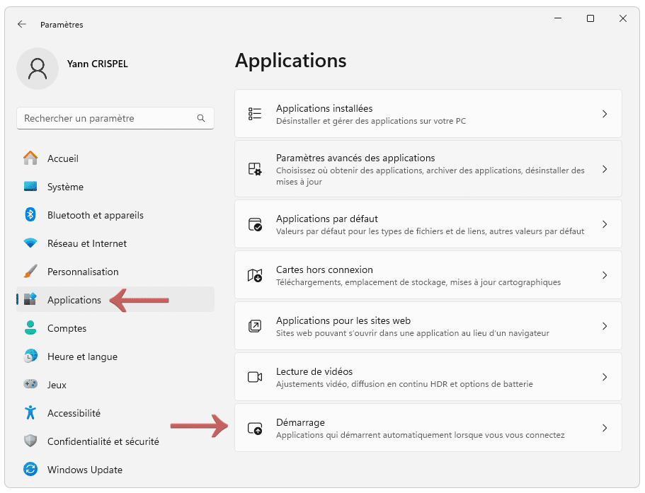Image resolution: width=645 pixels, height=493 pixels.
Task: Open Confidentialité et sécurité settings
Action: coord(103,441)
